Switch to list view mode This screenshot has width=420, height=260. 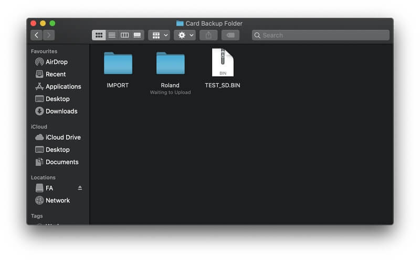pos(111,35)
